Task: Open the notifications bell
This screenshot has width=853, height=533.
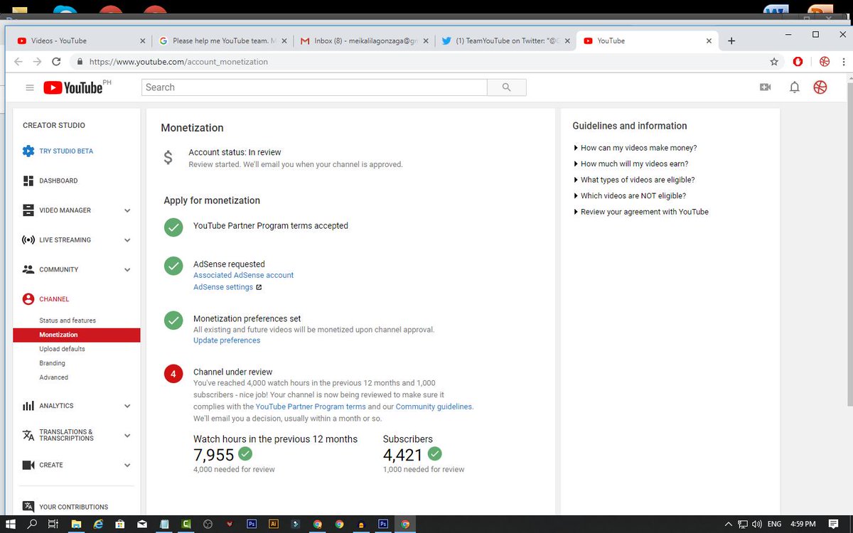Action: pyautogui.click(x=795, y=87)
